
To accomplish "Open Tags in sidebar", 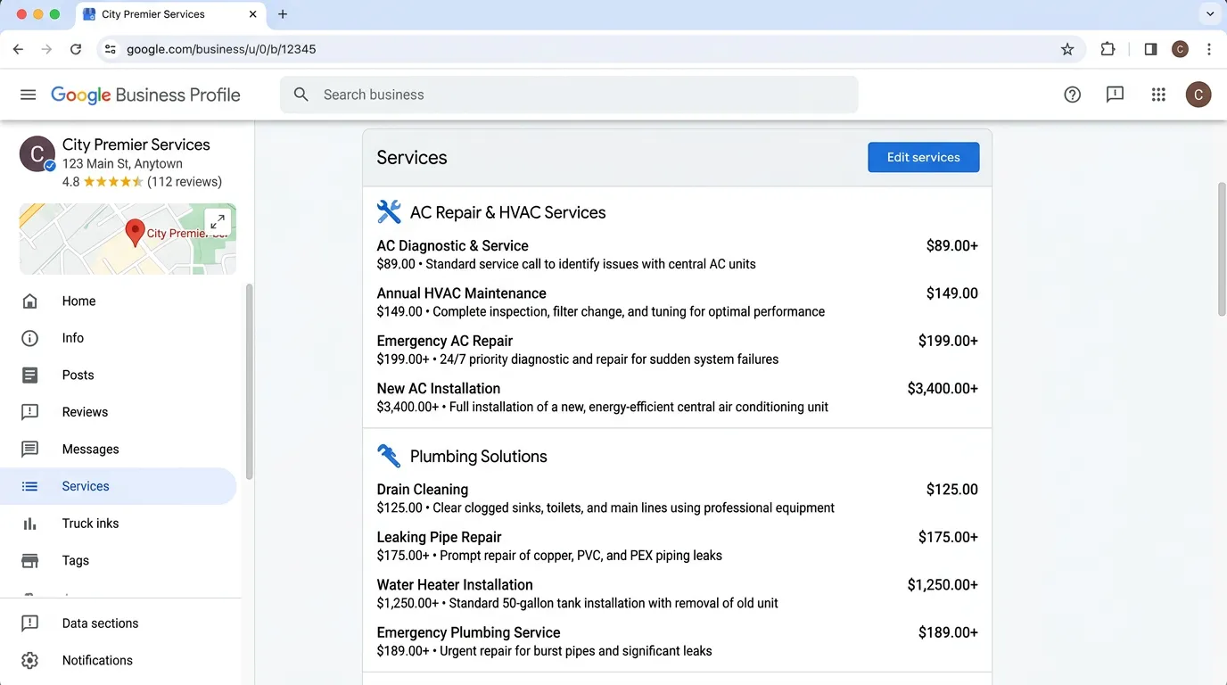I will pyautogui.click(x=119, y=561).
